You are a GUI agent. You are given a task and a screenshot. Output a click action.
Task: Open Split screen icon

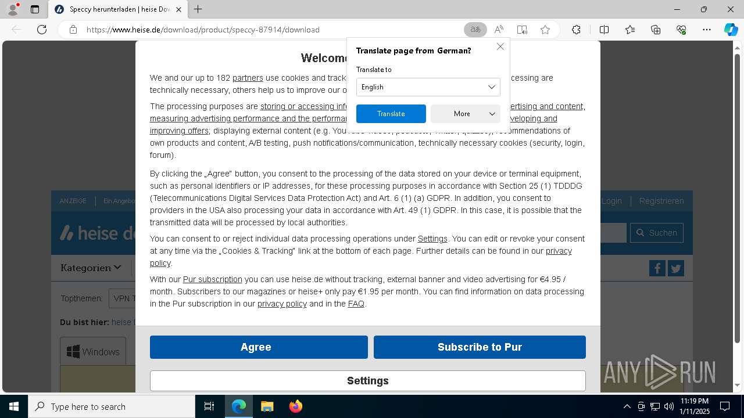click(604, 30)
